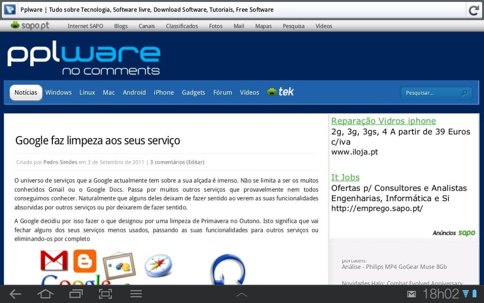Open the Reparação Vidros iphone ad
The height and width of the screenshot is (303, 484).
383,121
